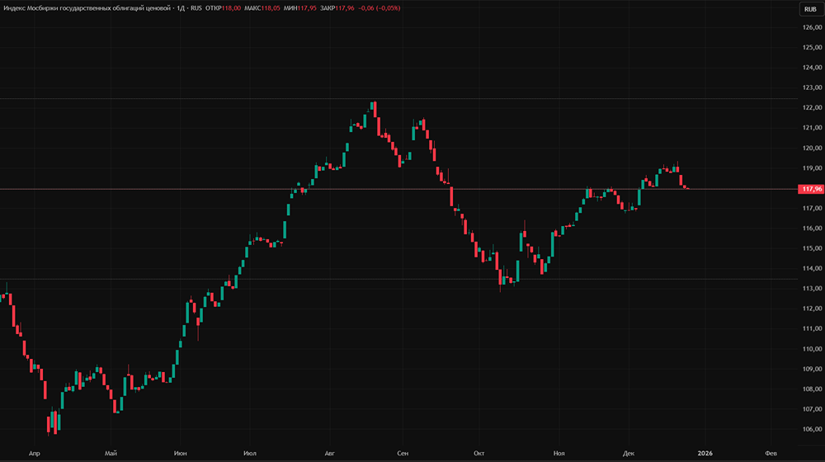Open the RUB currency selector button
This screenshot has width=825, height=462.
(x=810, y=9)
